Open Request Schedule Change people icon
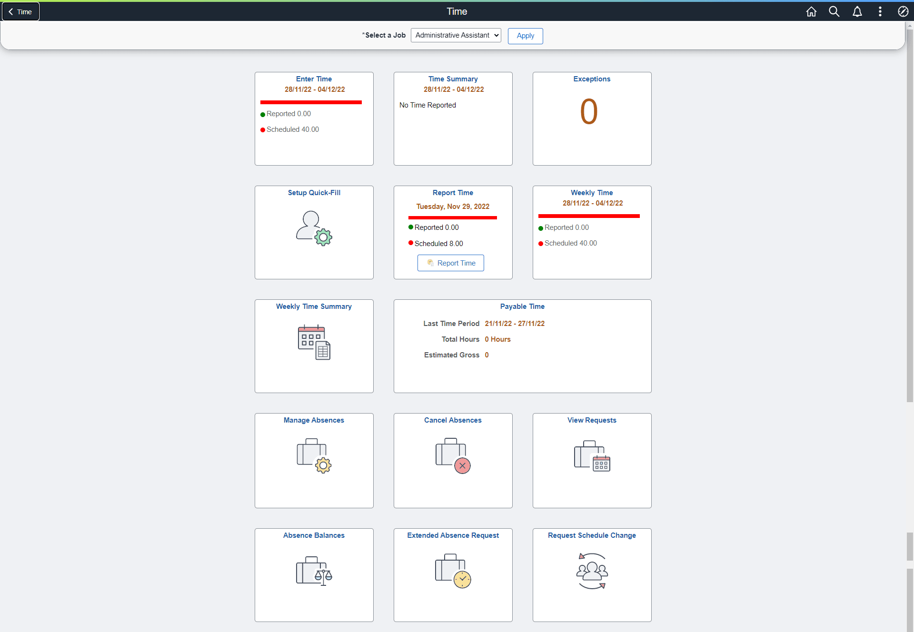This screenshot has width=914, height=632. click(592, 571)
